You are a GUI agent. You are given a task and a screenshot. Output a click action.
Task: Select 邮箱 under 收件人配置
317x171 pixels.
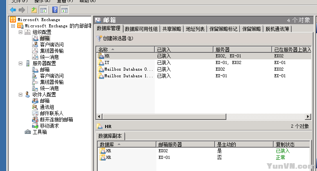[45, 101]
